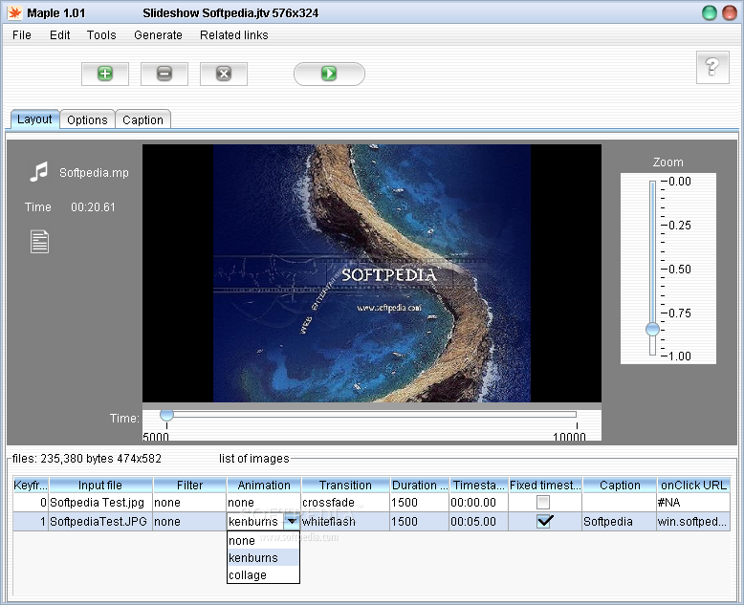744x605 pixels.
Task: Open help with the question mark button
Action: tap(712, 67)
